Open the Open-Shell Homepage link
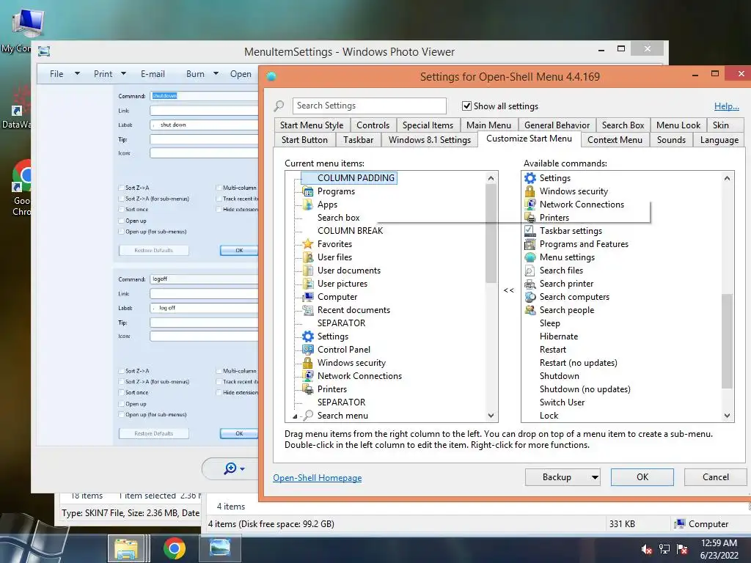Screen dimensions: 751x563 [x=317, y=478]
